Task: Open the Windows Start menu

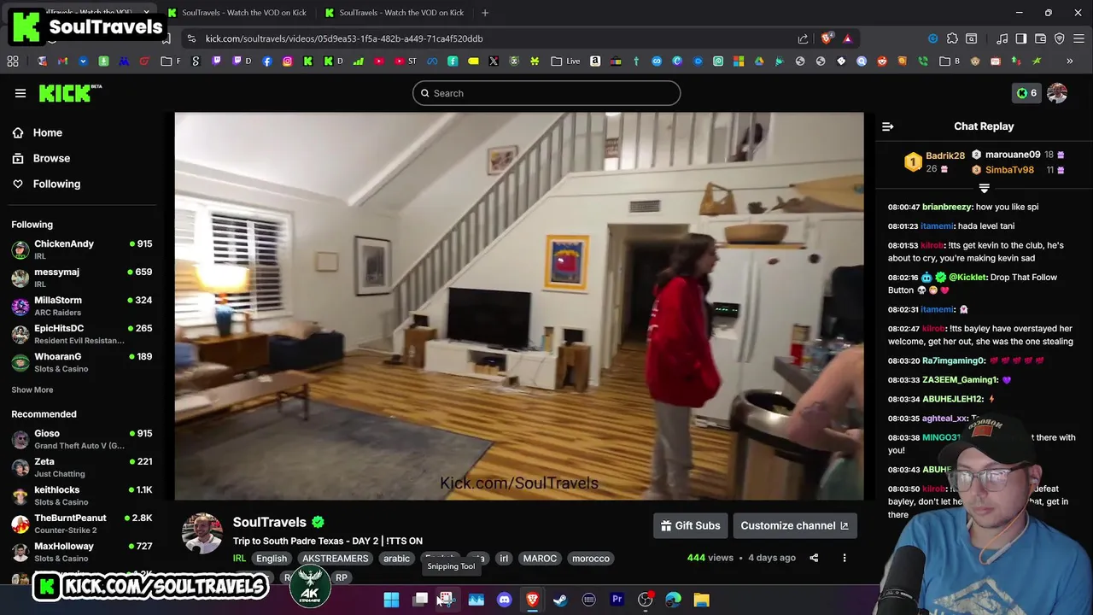Action: (x=391, y=600)
